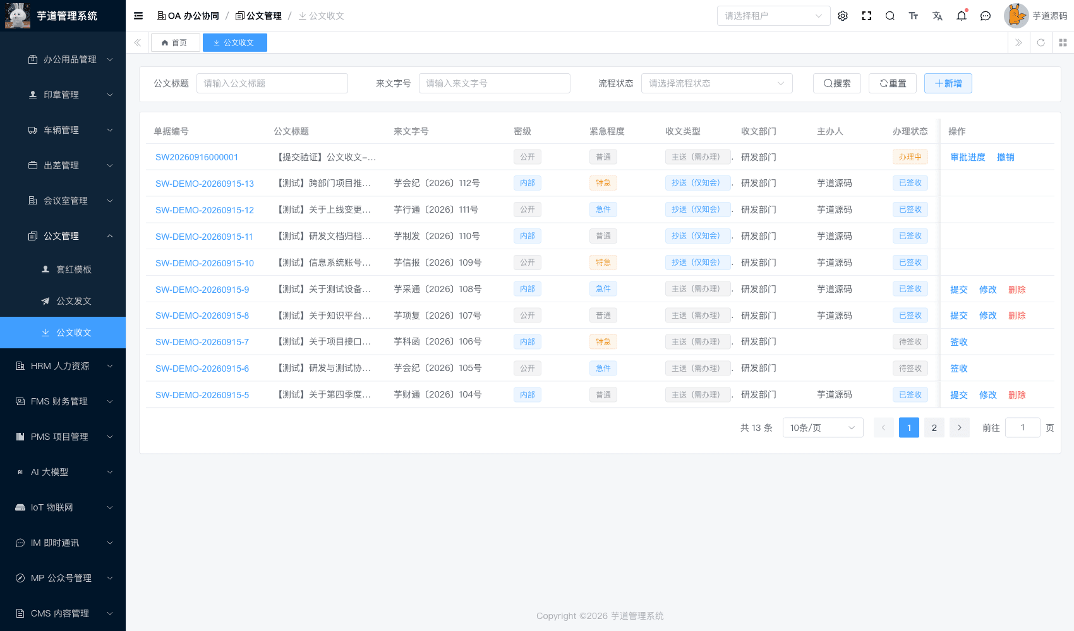Click the 车辆管理 truck icon
The height and width of the screenshot is (631, 1074).
point(33,130)
